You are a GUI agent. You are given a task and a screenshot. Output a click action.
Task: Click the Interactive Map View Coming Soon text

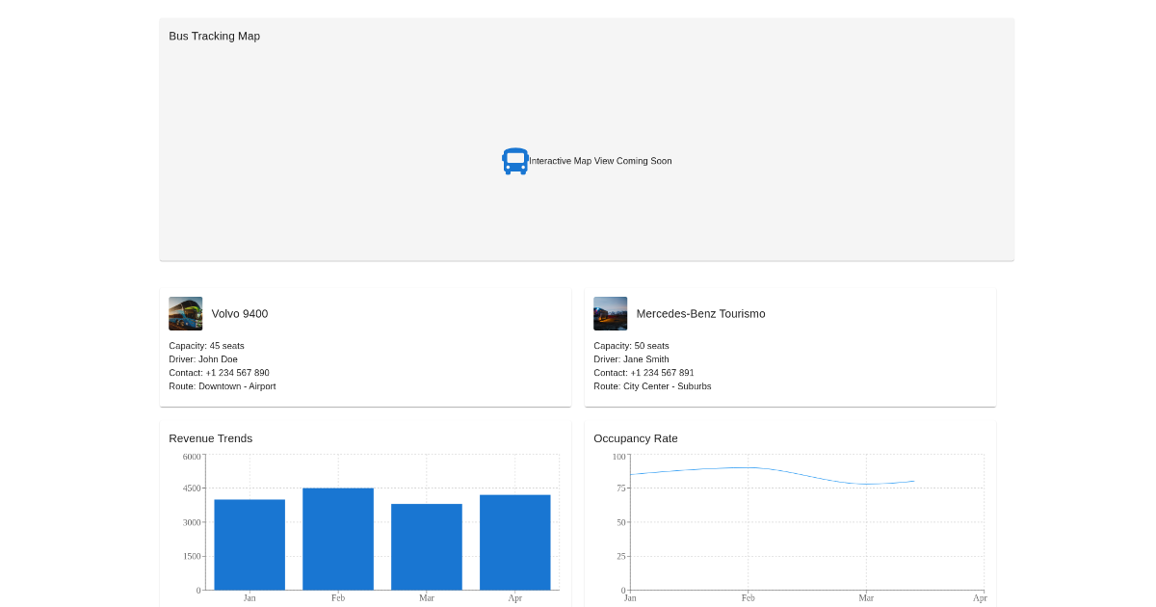(x=600, y=161)
